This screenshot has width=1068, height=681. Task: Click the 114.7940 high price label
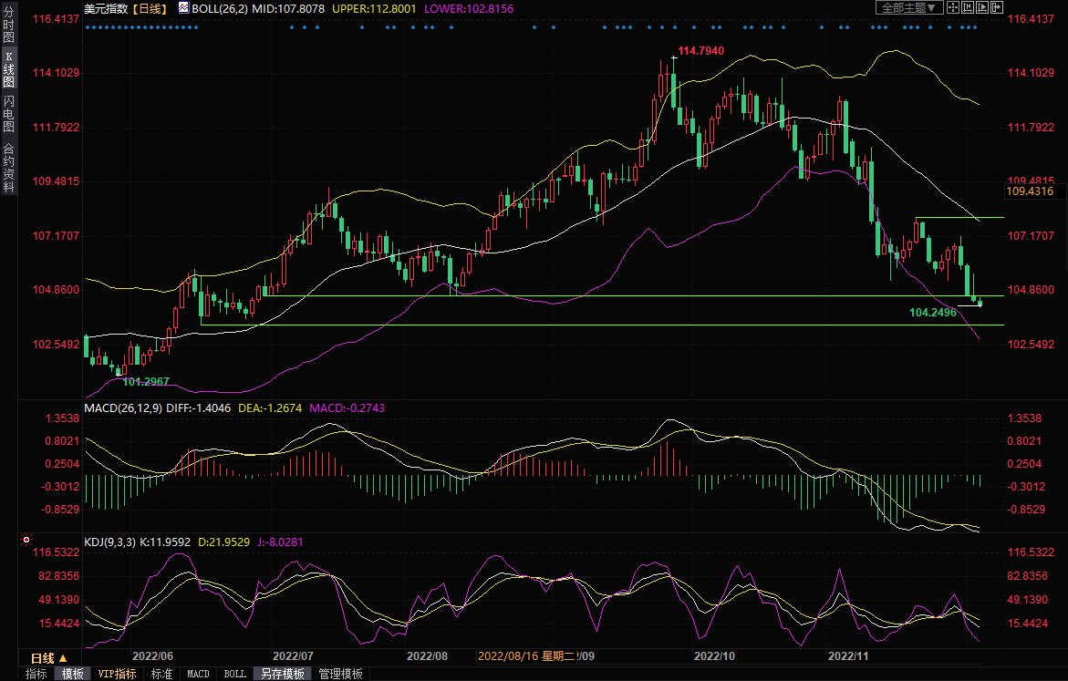(700, 51)
